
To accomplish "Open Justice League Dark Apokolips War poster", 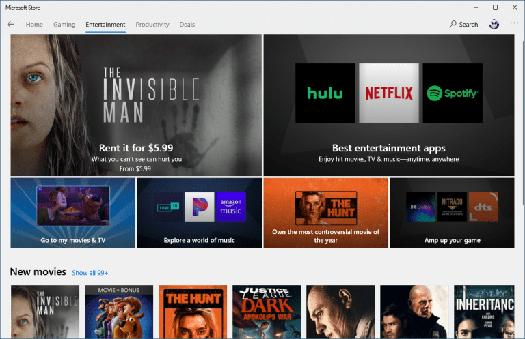I will tap(267, 312).
